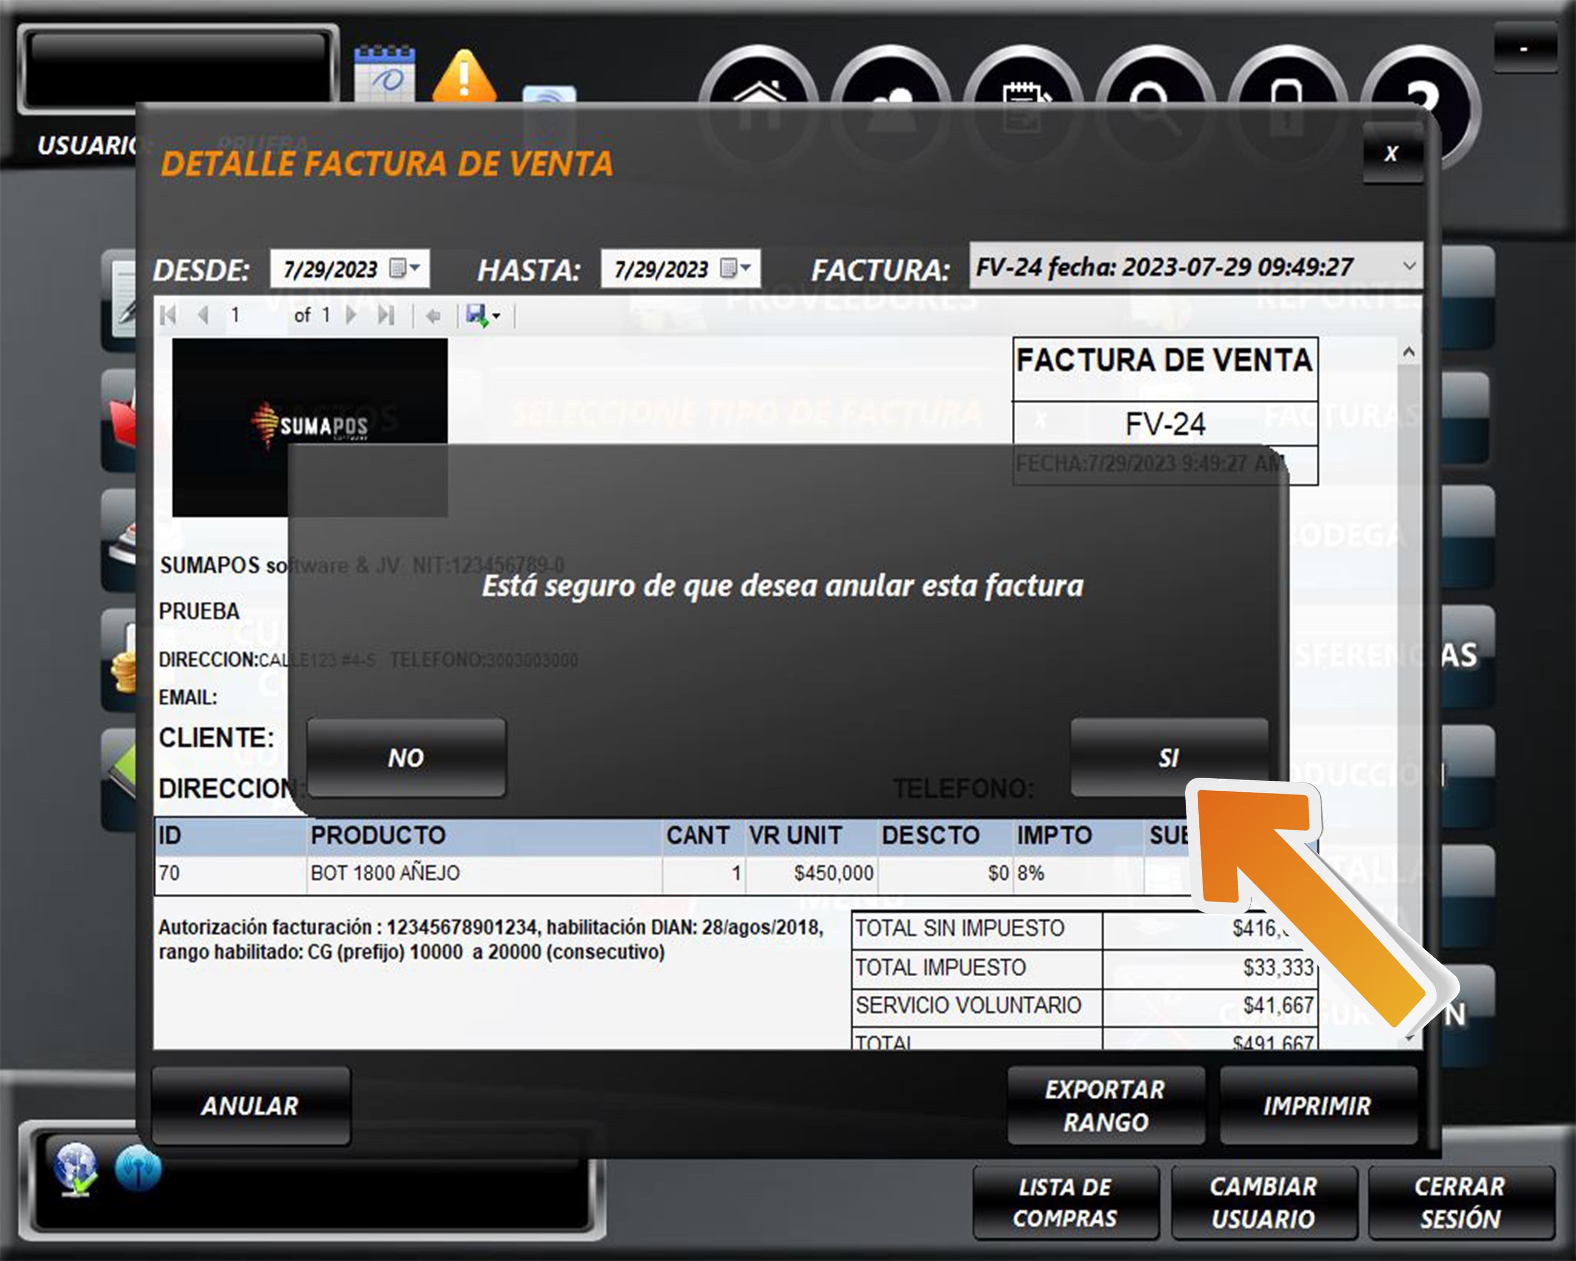Go to the first report page
The width and height of the screenshot is (1576, 1261).
[x=169, y=315]
